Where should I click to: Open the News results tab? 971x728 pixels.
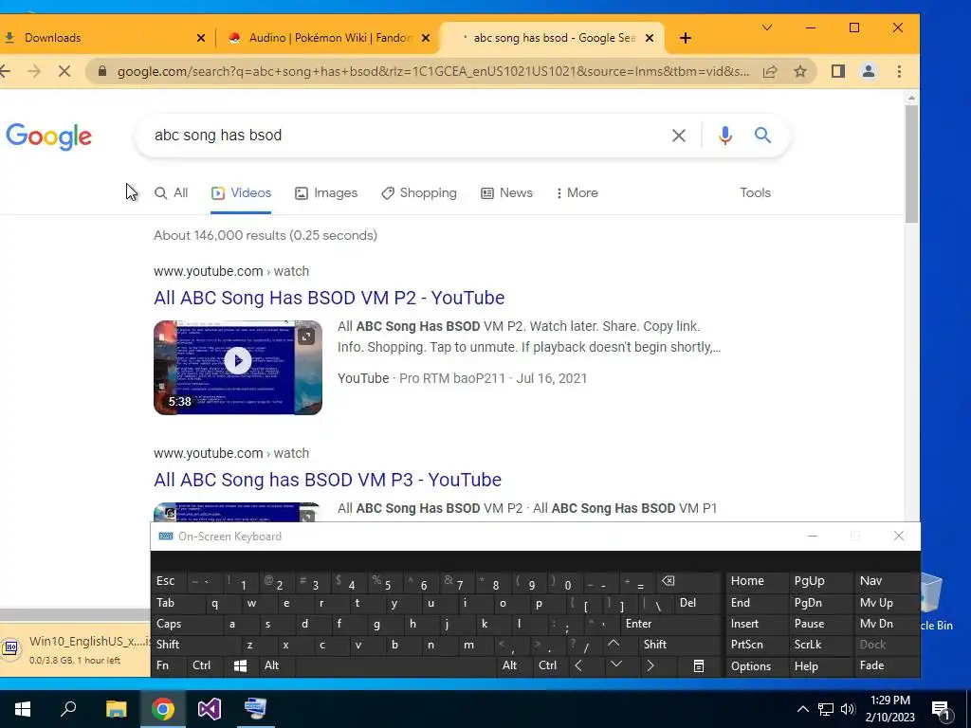pos(506,193)
